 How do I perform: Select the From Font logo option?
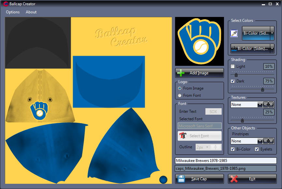pyautogui.click(x=180, y=95)
